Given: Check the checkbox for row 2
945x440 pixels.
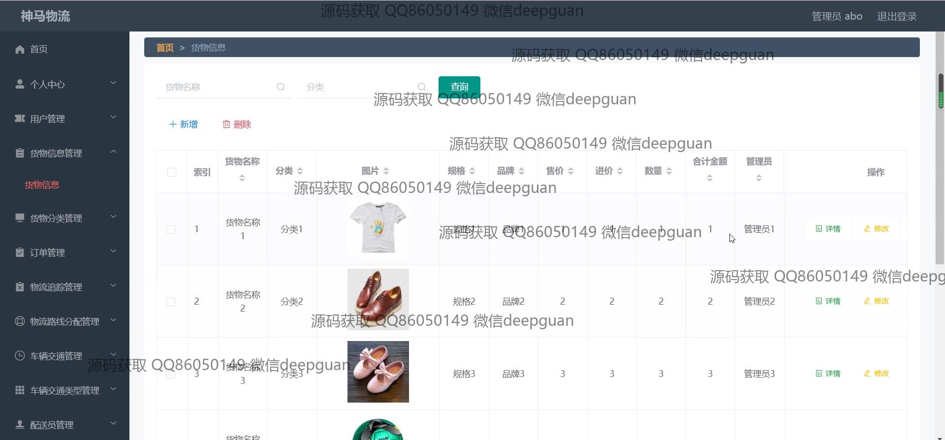Looking at the screenshot, I should pos(171,302).
